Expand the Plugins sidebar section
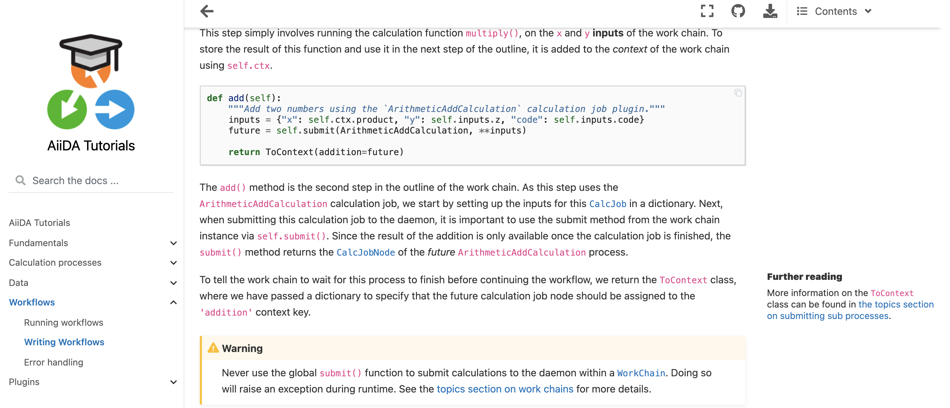 coord(173,382)
